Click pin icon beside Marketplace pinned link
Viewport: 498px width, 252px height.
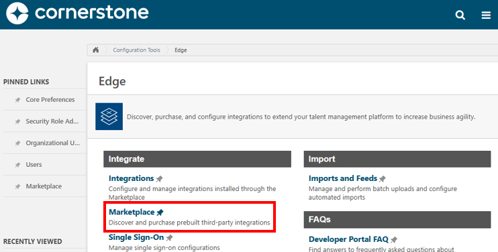tap(17, 186)
